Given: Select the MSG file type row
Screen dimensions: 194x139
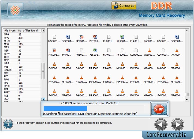Looking at the screenshot, I should 22,44.
